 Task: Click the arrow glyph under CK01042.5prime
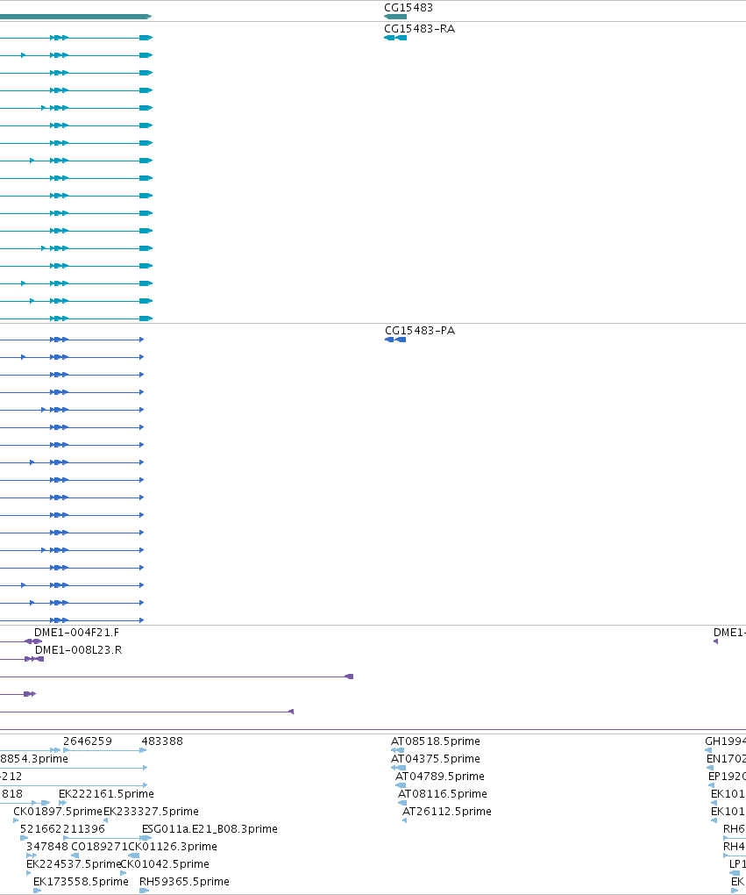click(124, 873)
